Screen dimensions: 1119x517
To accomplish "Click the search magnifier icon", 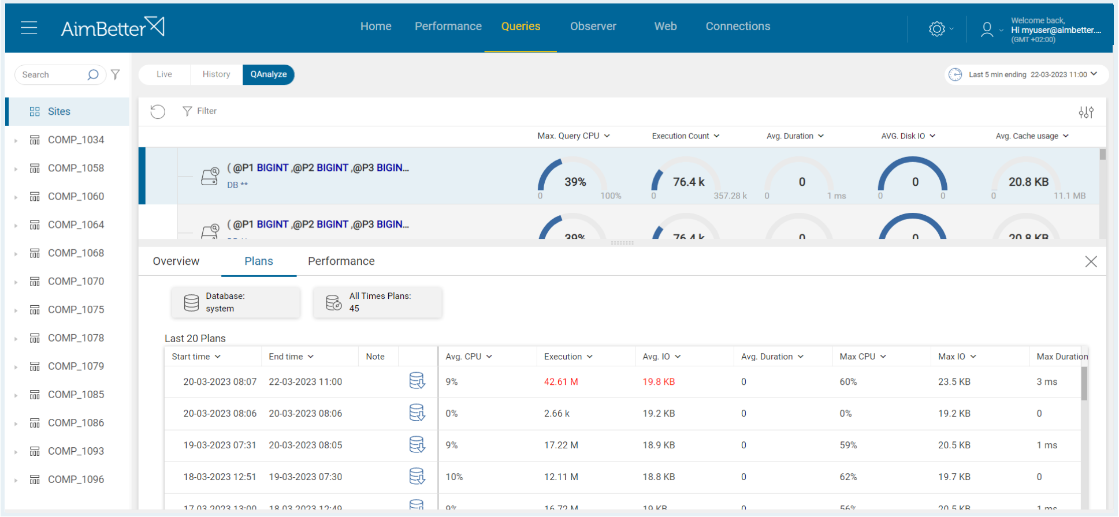I will (92, 74).
